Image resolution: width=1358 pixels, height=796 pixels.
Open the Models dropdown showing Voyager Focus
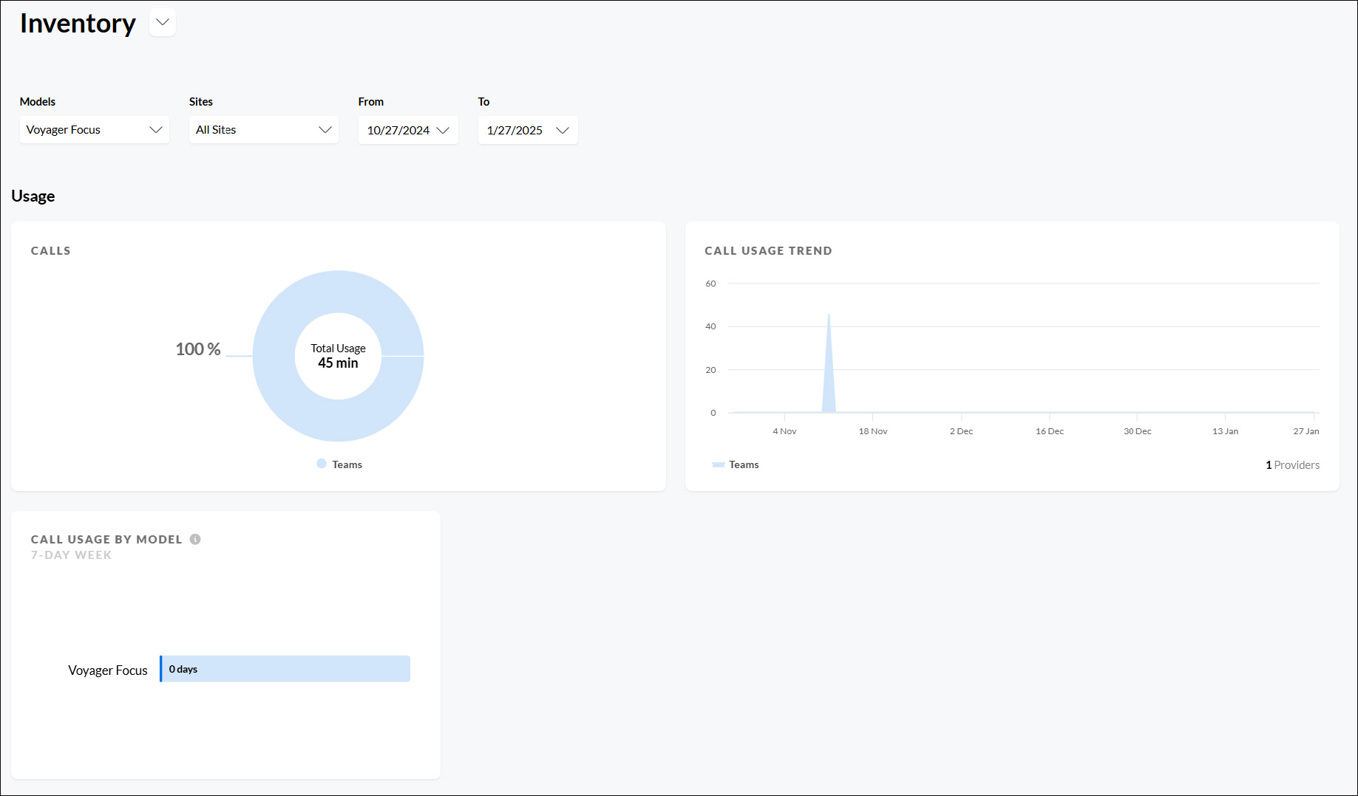click(94, 130)
